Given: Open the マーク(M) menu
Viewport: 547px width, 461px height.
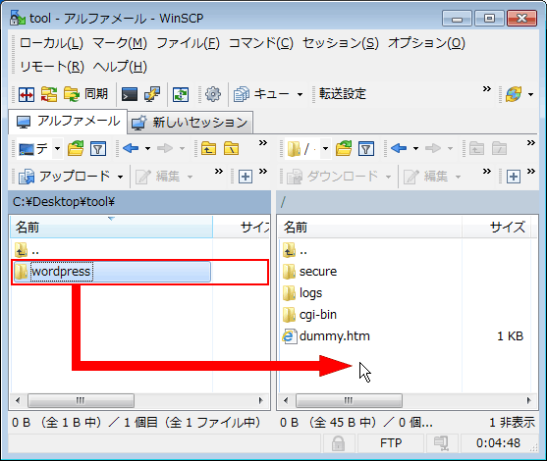Looking at the screenshot, I should [x=120, y=43].
